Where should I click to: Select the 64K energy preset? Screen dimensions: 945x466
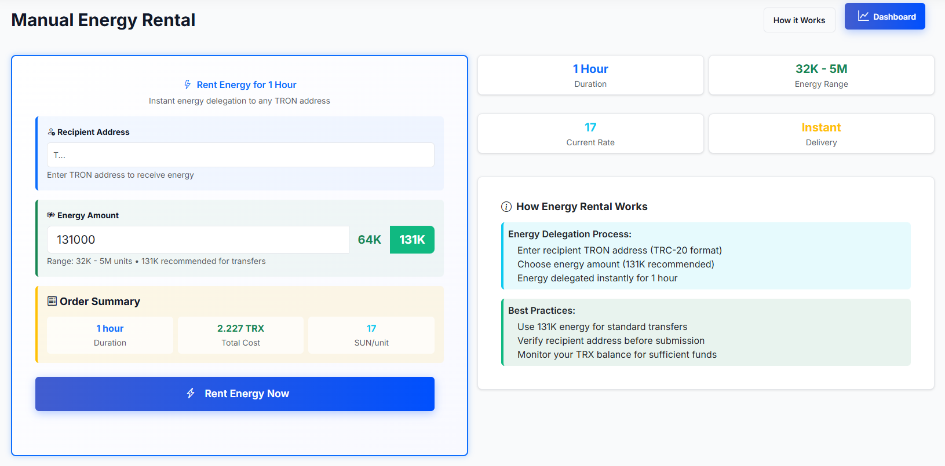(369, 240)
